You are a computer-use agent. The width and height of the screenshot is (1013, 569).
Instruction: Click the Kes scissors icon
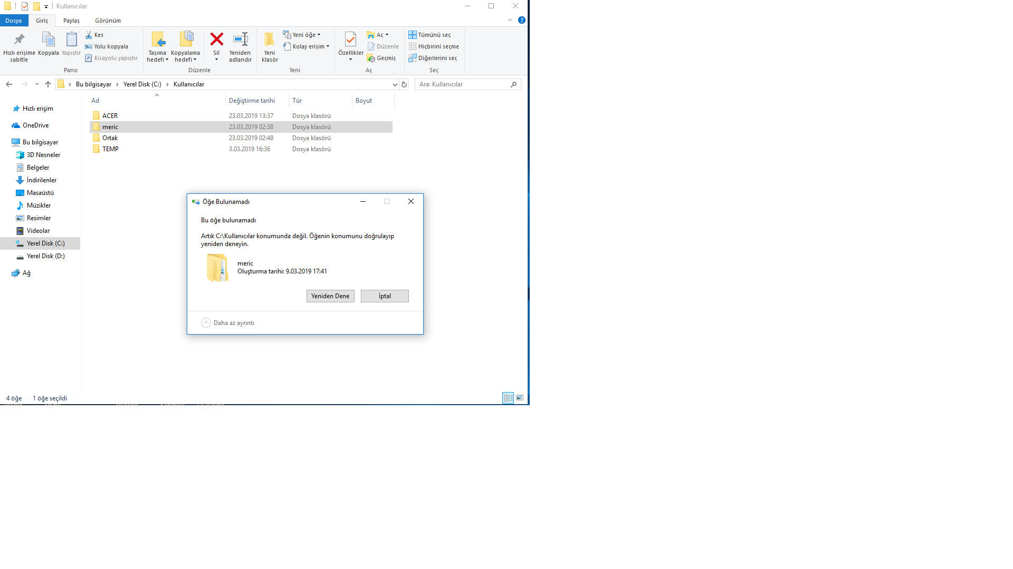(89, 35)
